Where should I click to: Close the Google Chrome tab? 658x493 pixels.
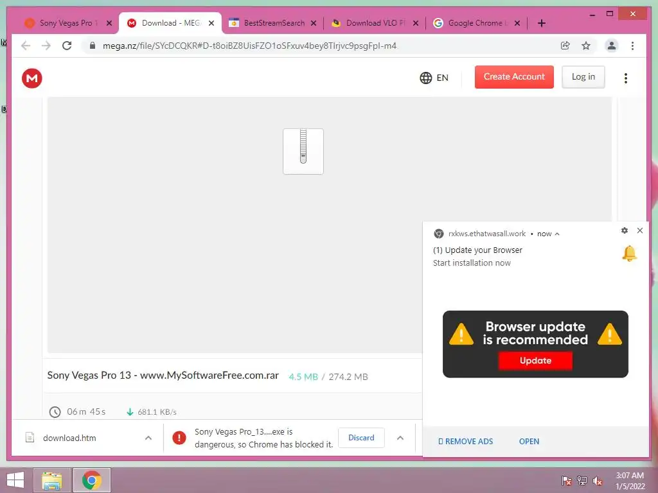click(x=517, y=23)
